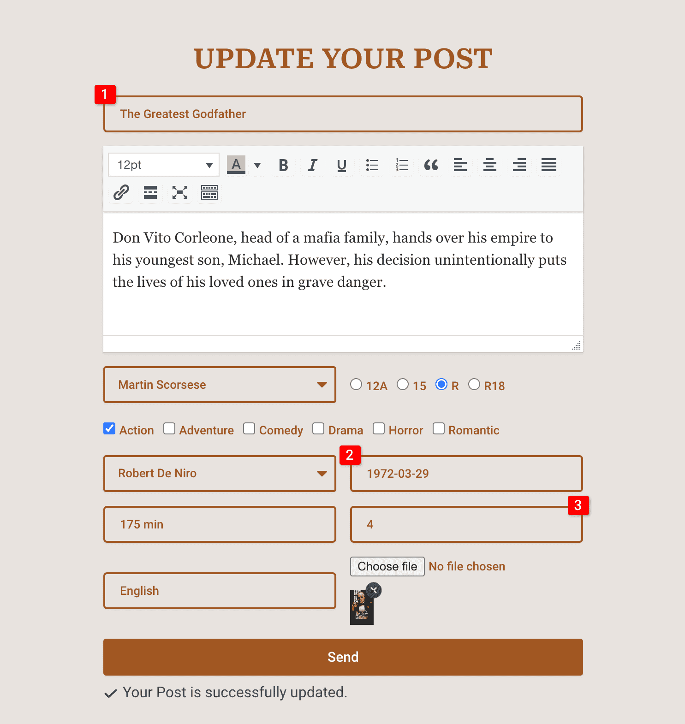Open the text color picker arrow
The image size is (685, 724).
(257, 165)
